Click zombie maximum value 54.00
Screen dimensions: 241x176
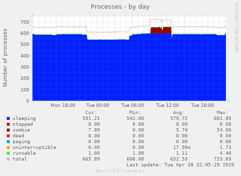tap(224, 130)
